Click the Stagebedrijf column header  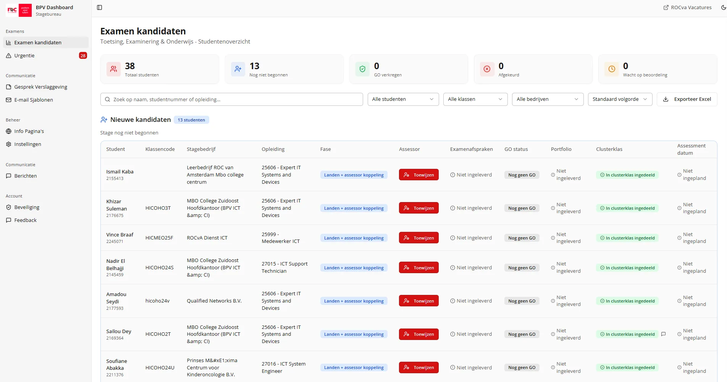click(201, 149)
